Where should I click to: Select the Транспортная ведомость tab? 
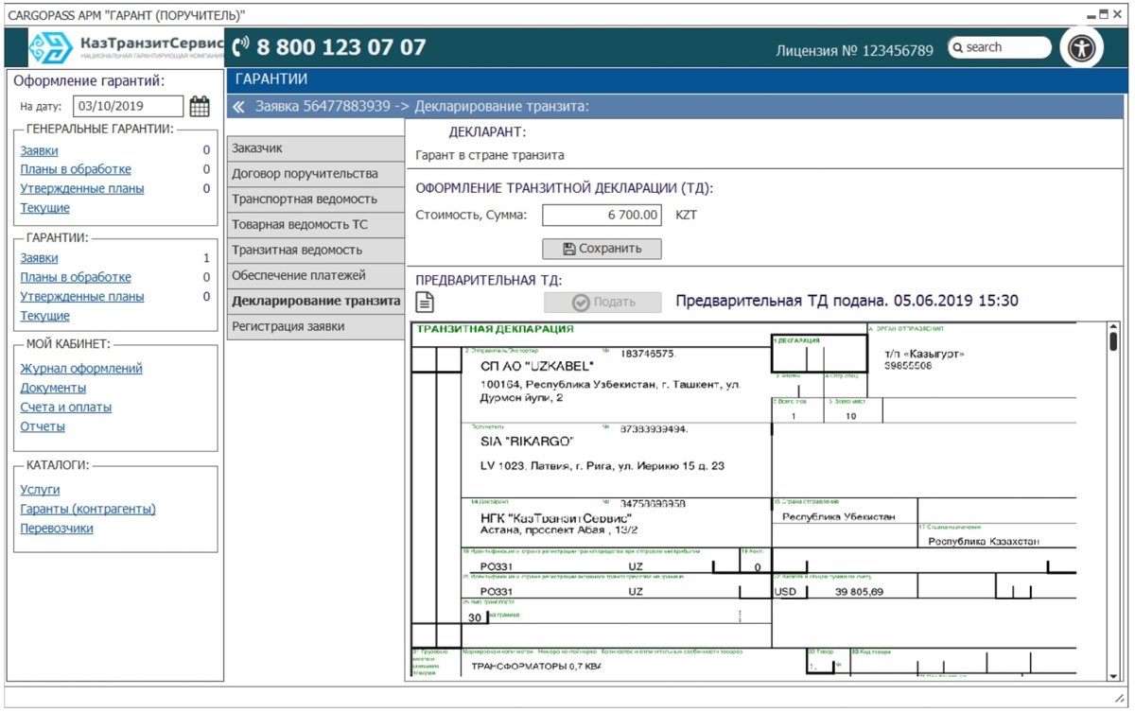[x=316, y=200]
